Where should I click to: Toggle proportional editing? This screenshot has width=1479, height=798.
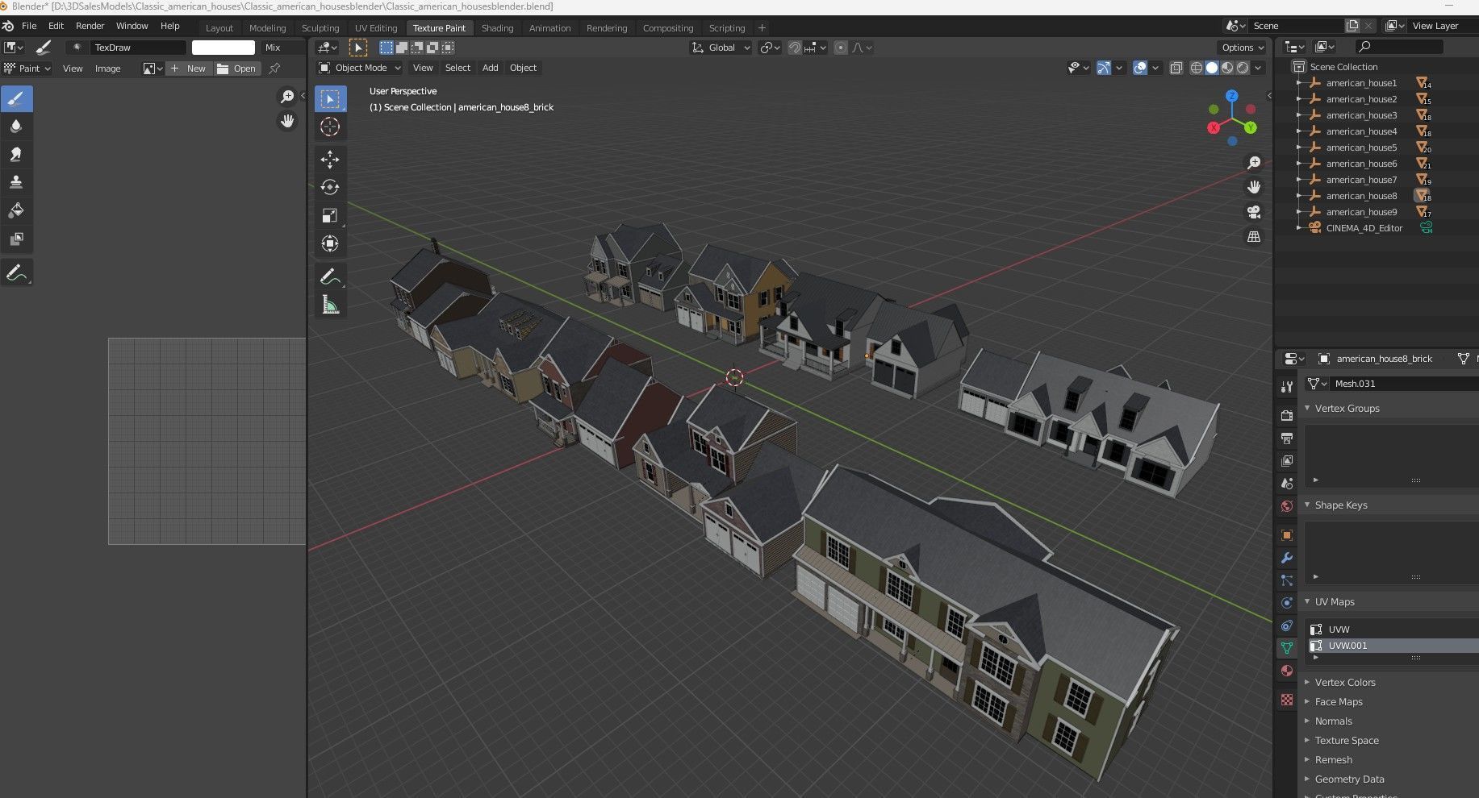coord(841,48)
